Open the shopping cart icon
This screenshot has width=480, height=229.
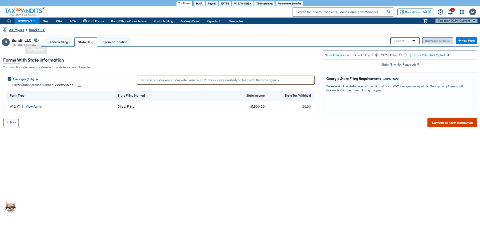click(x=425, y=21)
